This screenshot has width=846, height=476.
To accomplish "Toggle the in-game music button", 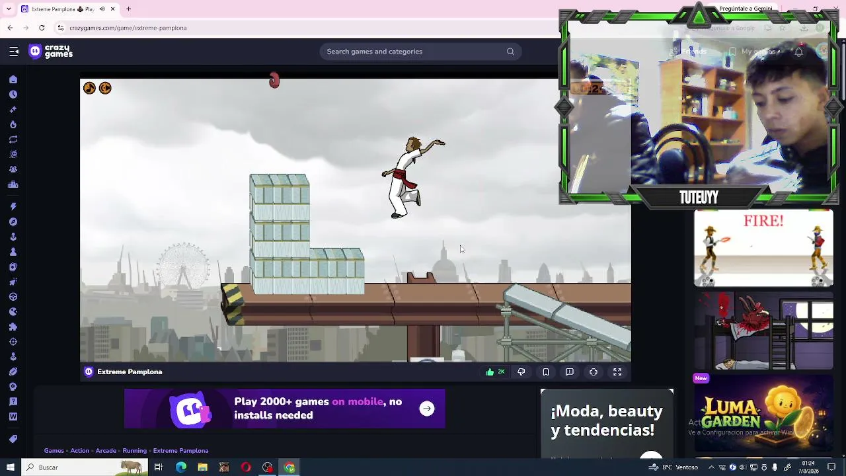I will [x=89, y=88].
